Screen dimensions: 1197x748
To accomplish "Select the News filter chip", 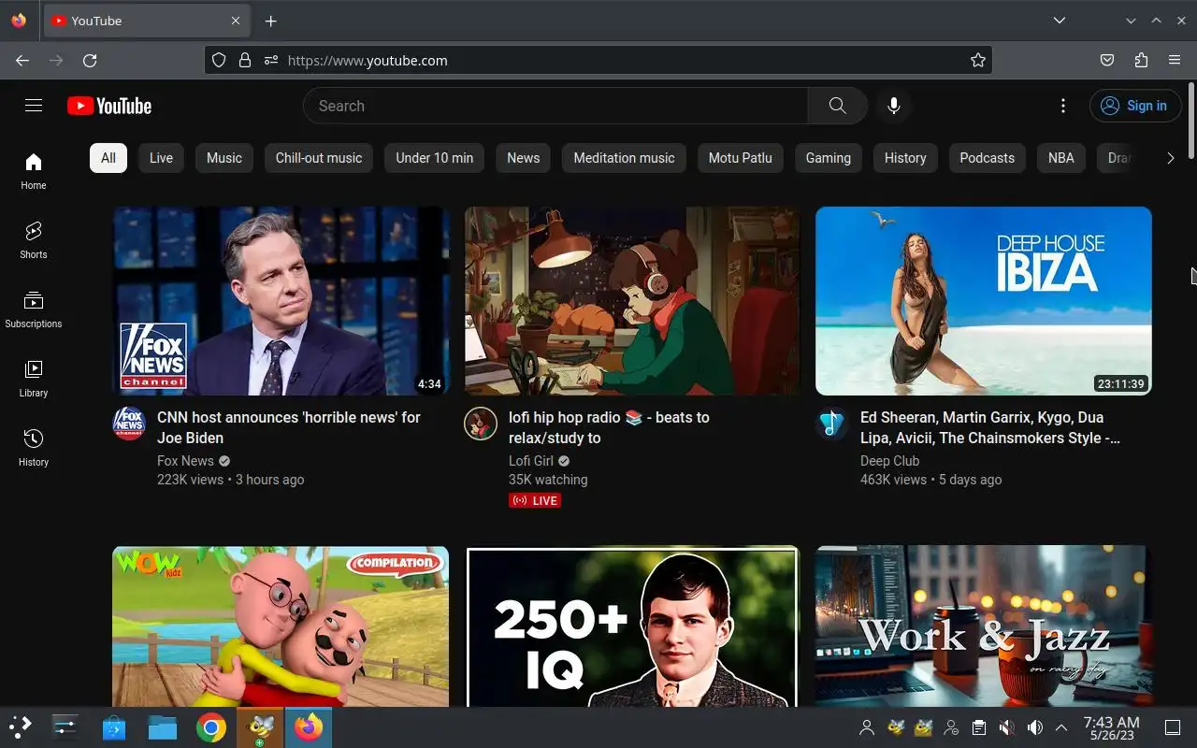I will pyautogui.click(x=524, y=158).
